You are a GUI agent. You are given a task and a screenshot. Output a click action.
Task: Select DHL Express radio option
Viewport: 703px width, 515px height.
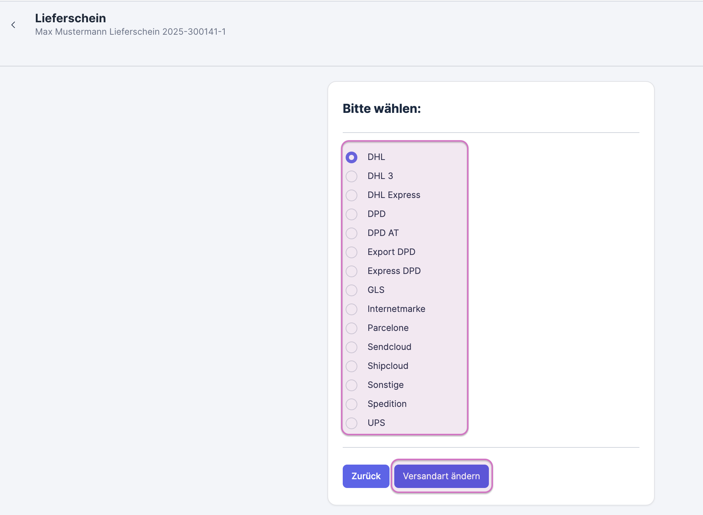pyautogui.click(x=351, y=195)
